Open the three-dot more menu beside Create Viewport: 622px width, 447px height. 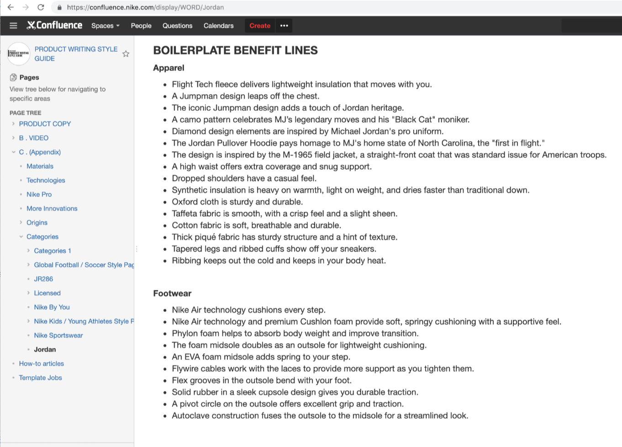(x=284, y=26)
